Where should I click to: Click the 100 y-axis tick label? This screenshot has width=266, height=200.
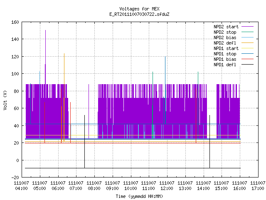pos(15,74)
